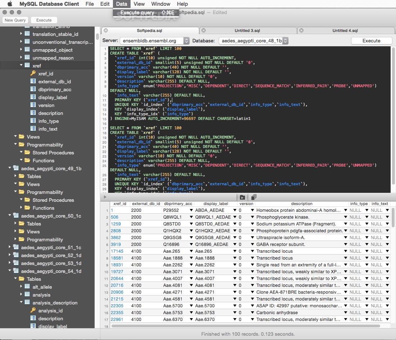
Task: Click the Execute button in top toolbar
Action: coord(44,20)
